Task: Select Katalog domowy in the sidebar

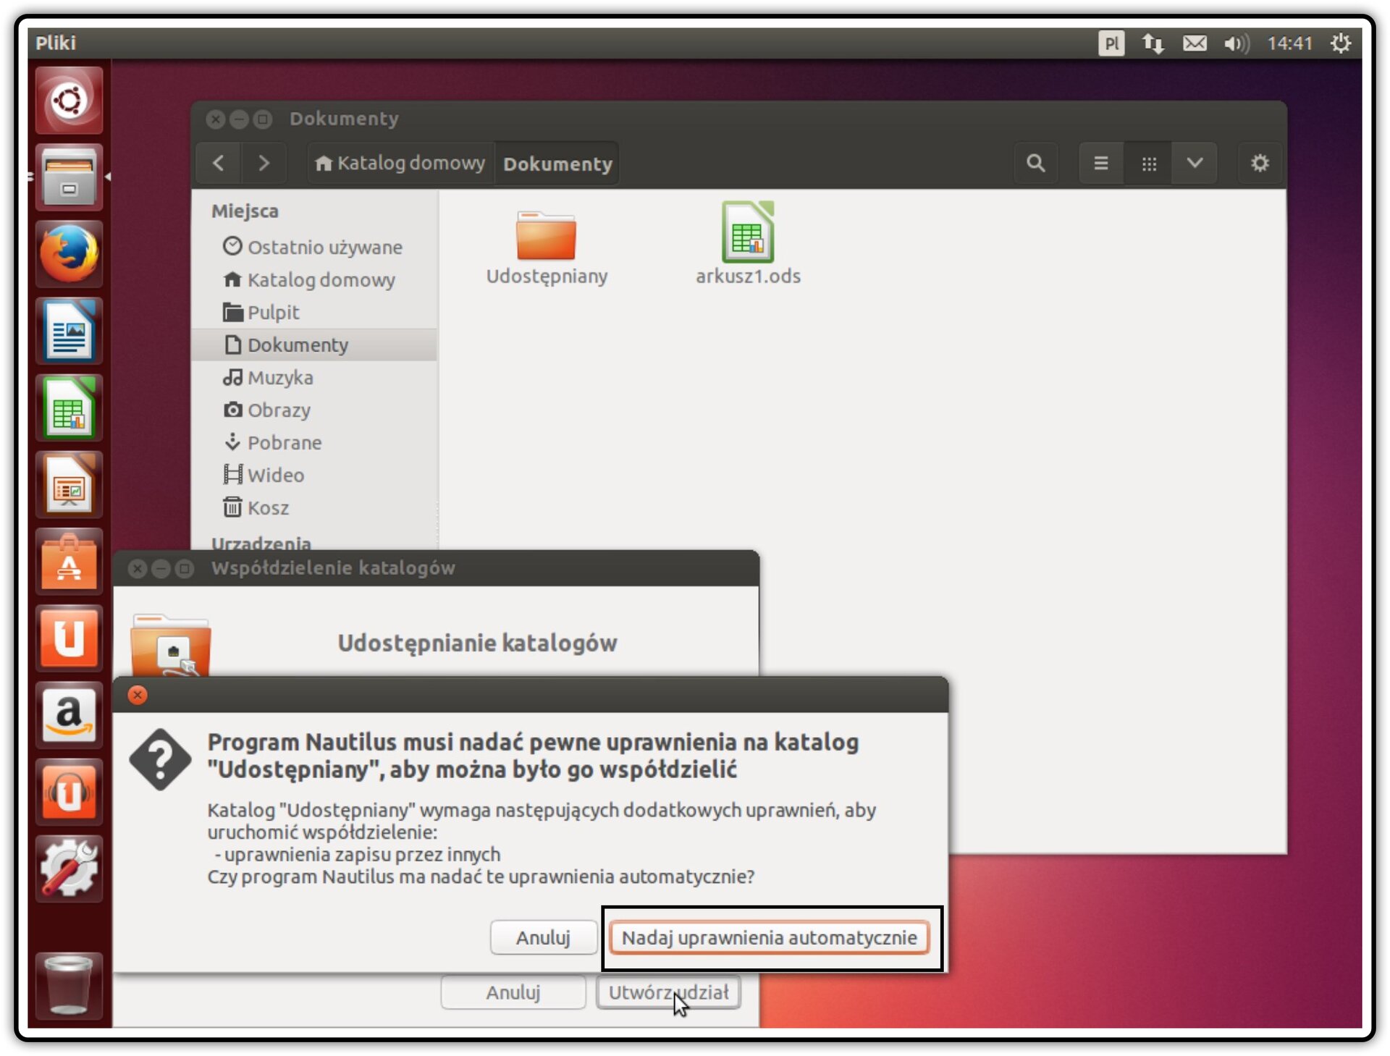Action: coord(313,280)
